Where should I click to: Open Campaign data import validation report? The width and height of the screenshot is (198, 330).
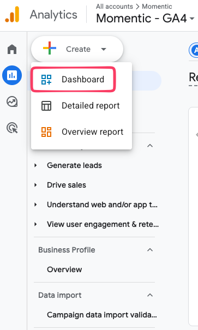pos(102,315)
